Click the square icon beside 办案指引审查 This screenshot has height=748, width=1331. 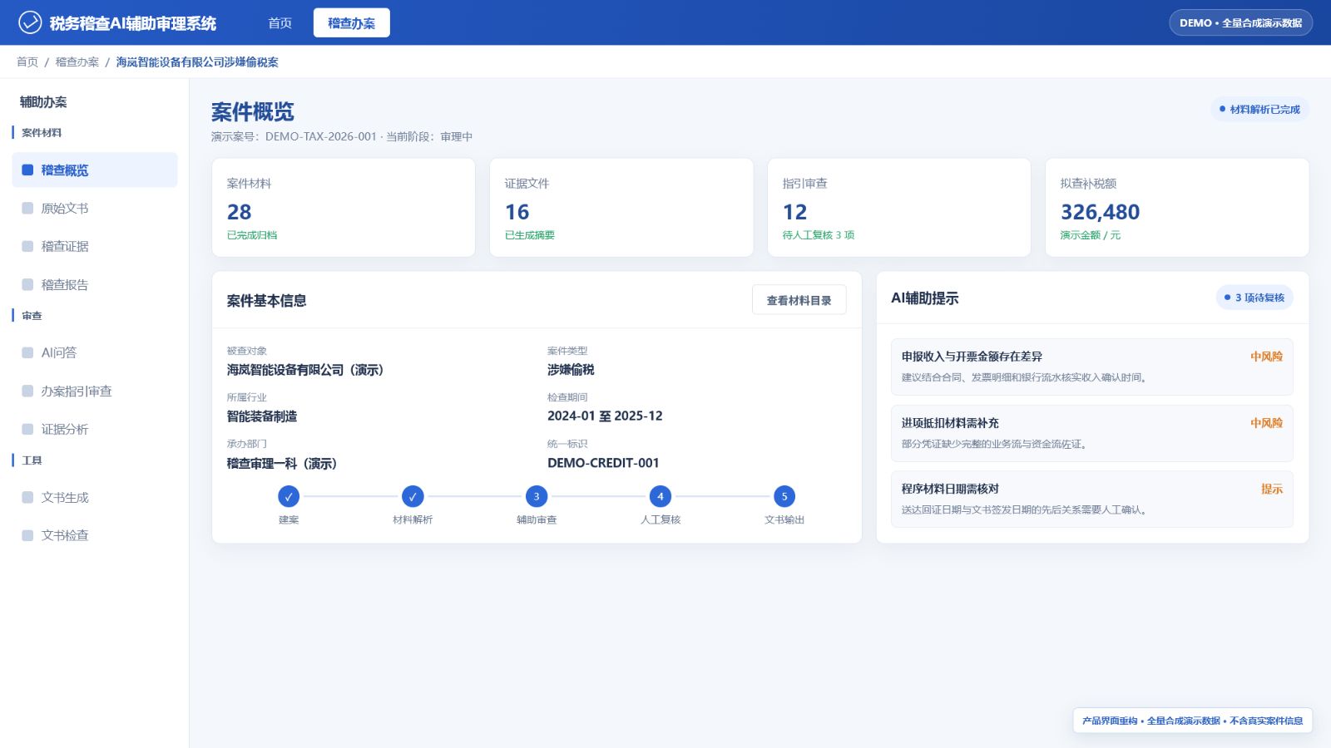click(27, 391)
